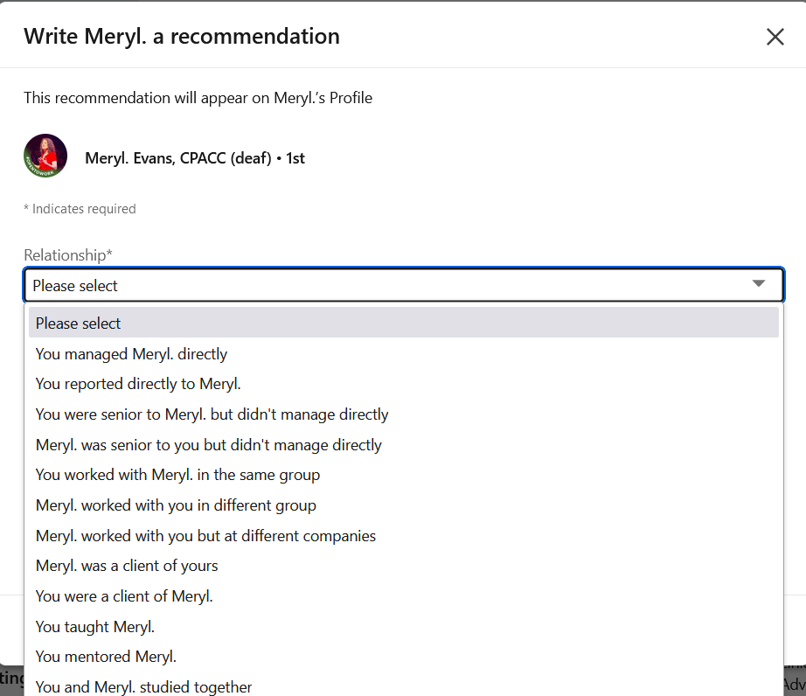
Task: Select 'You and Meryl. studied together'
Action: [142, 686]
